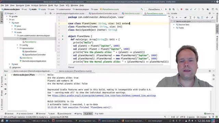
Task: Open Gradle settings wrench icon
Action: coord(212,17)
